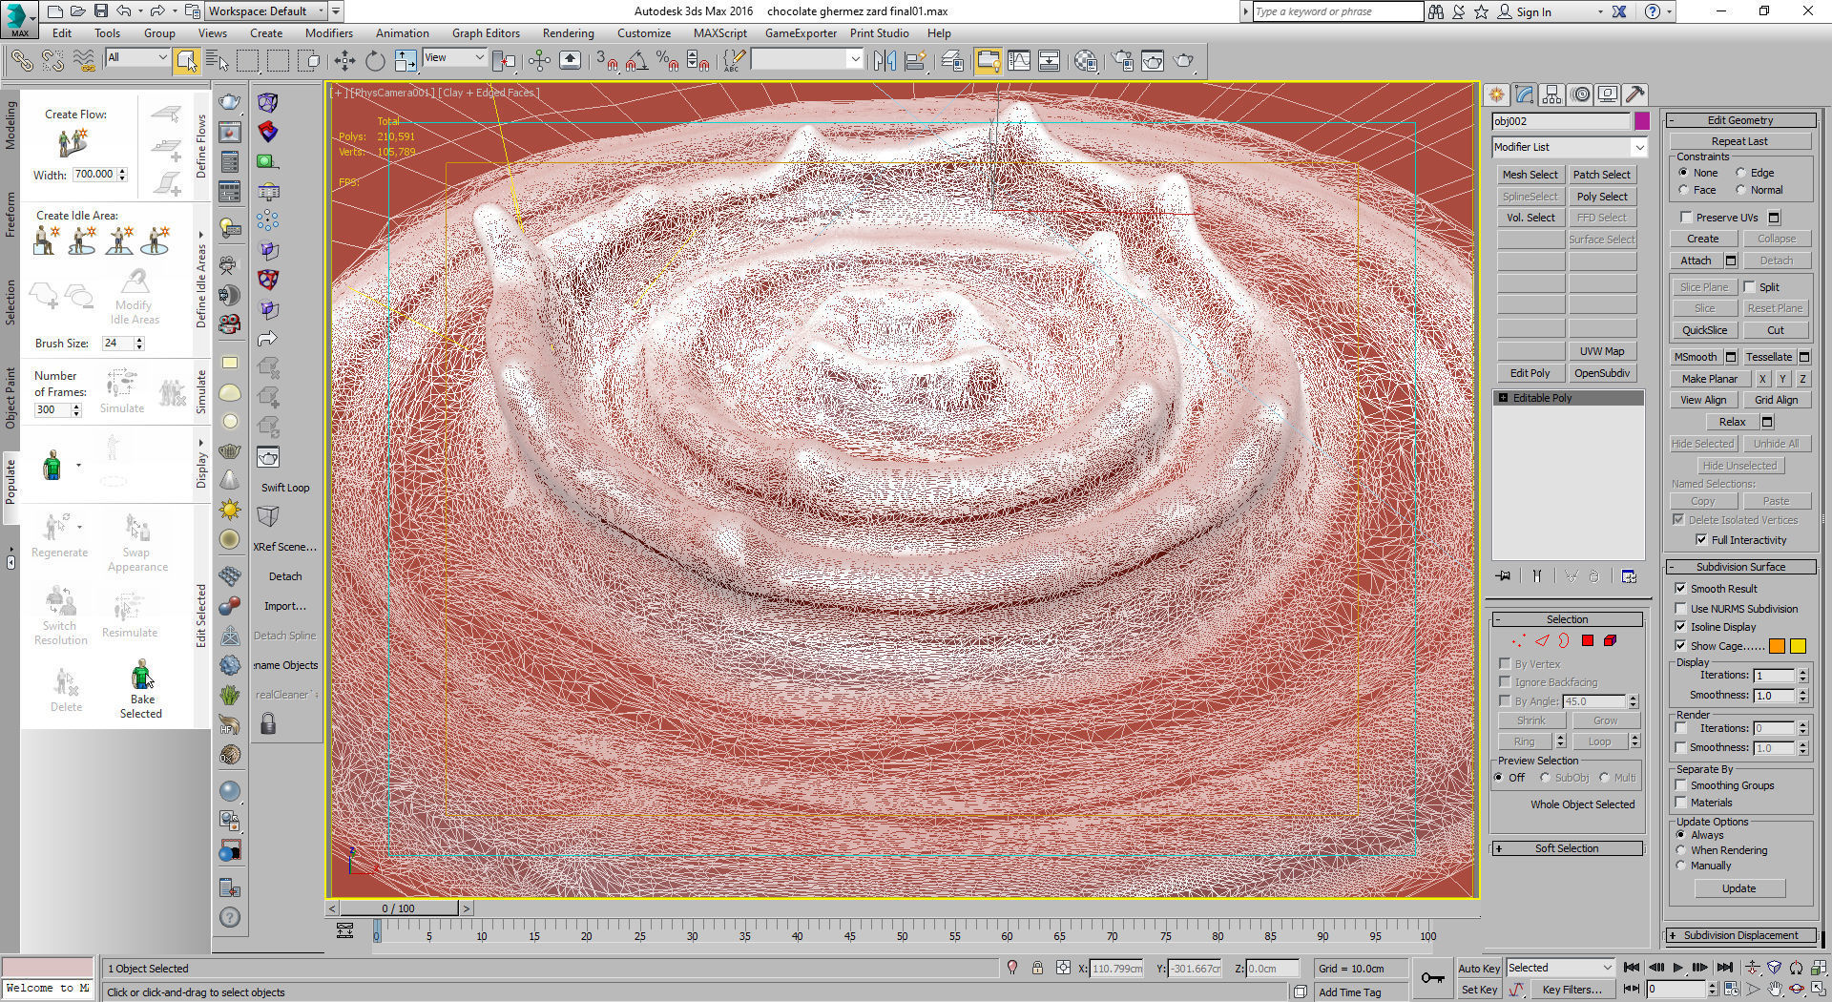Click the Unlink Selection tool
1832x1002 pixels.
click(x=52, y=61)
